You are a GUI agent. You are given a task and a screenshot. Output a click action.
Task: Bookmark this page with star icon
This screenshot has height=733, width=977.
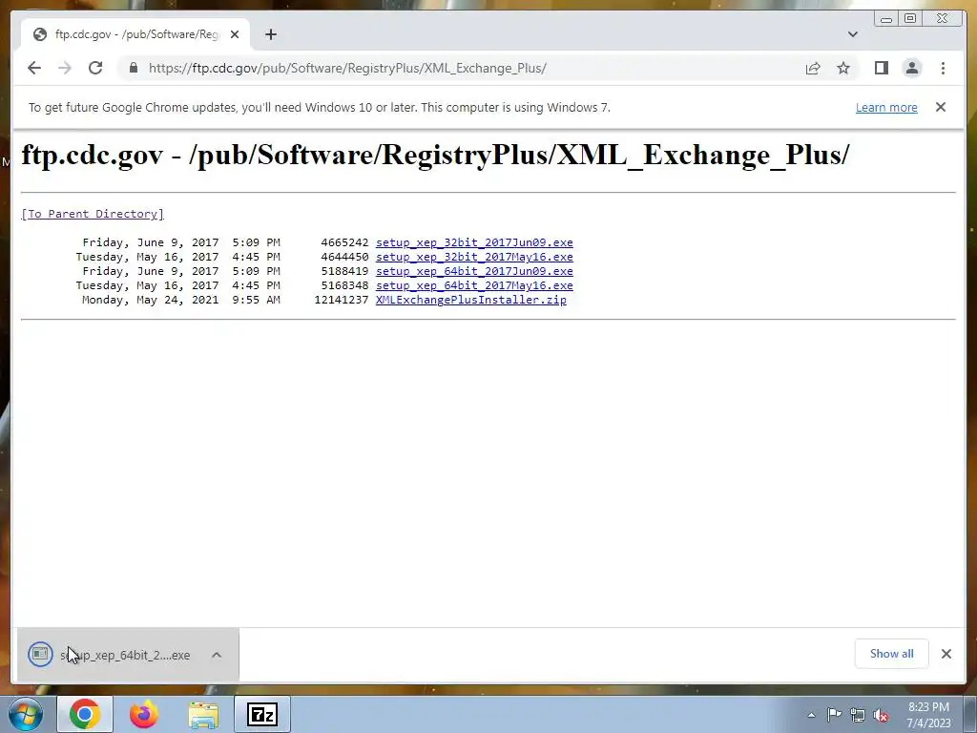pyautogui.click(x=843, y=68)
